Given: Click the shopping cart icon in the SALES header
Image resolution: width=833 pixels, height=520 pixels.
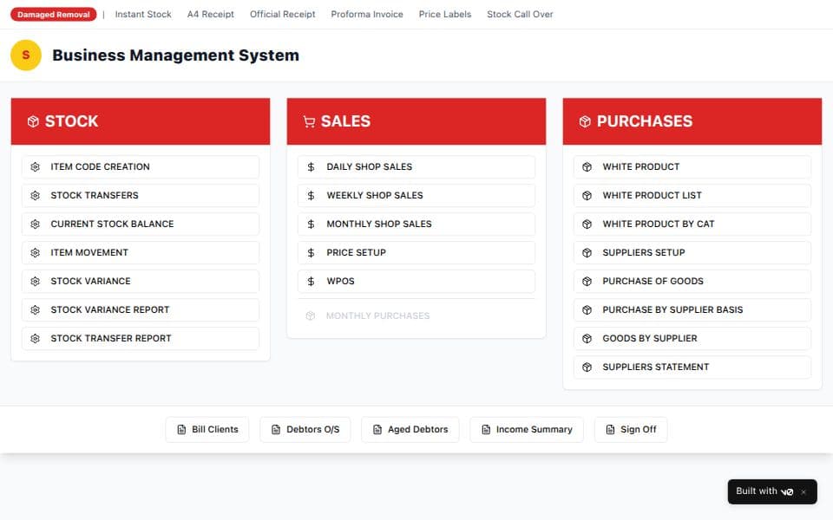Looking at the screenshot, I should pos(310,121).
